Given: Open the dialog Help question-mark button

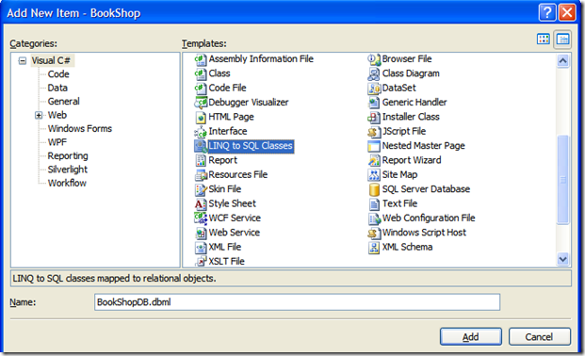Looking at the screenshot, I should pyautogui.click(x=547, y=12).
